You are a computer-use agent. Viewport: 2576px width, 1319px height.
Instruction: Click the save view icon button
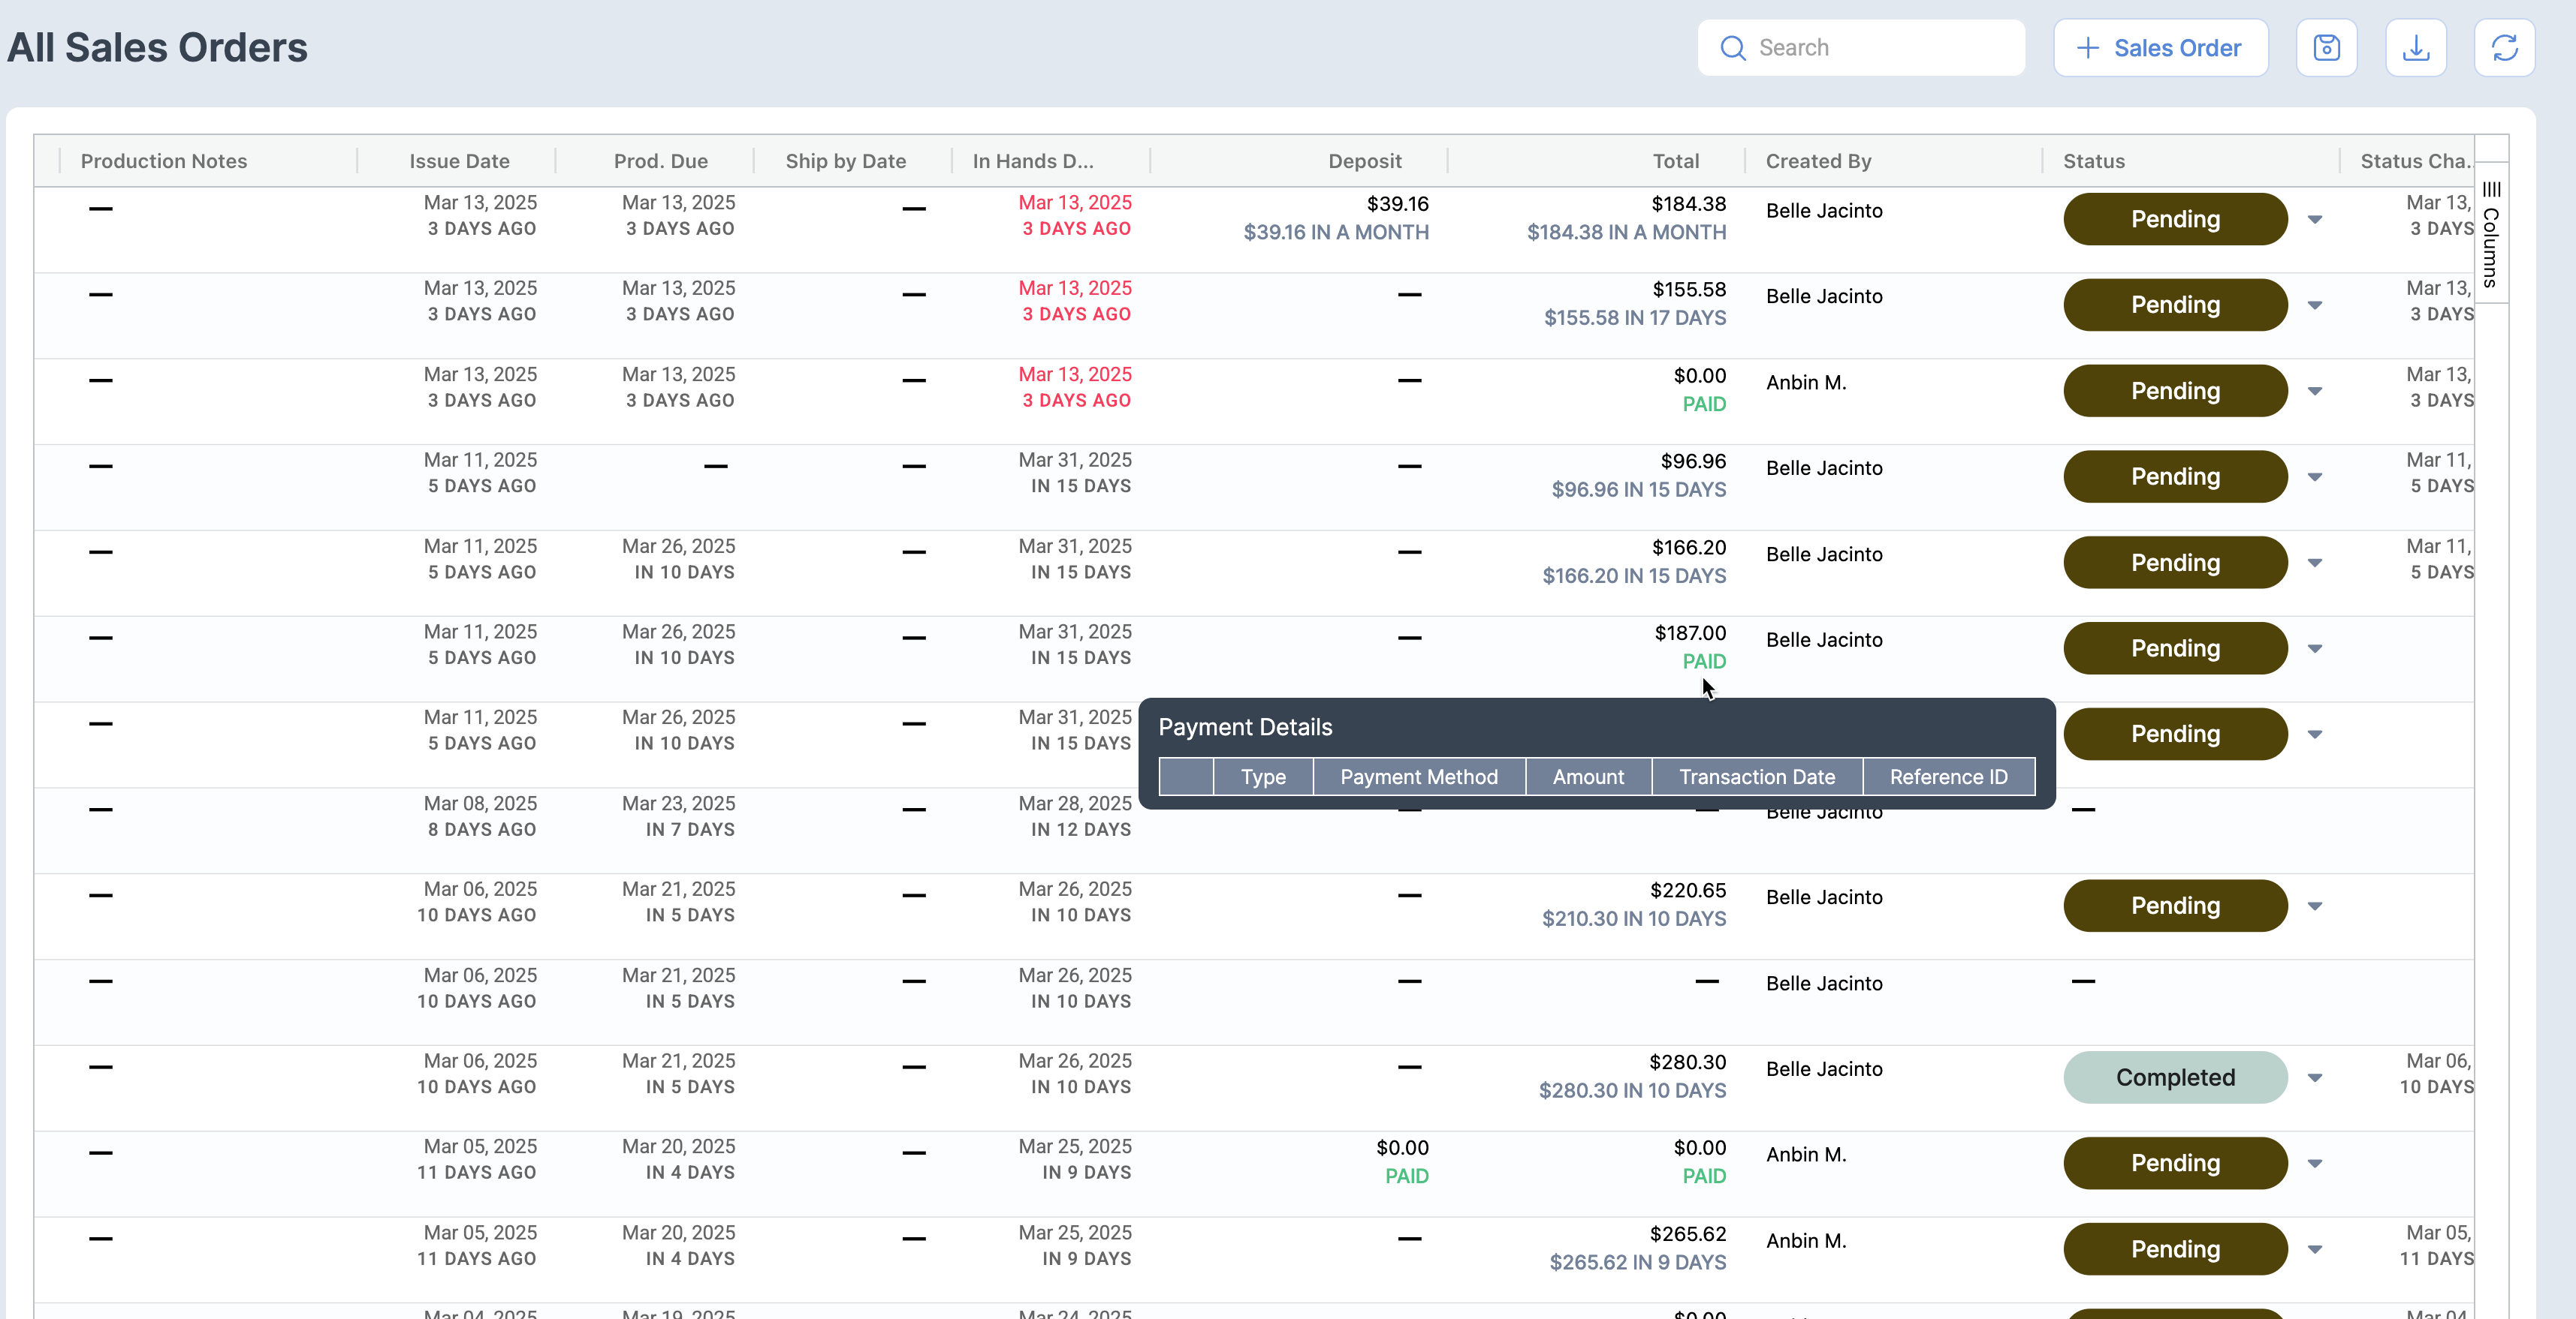(2326, 48)
